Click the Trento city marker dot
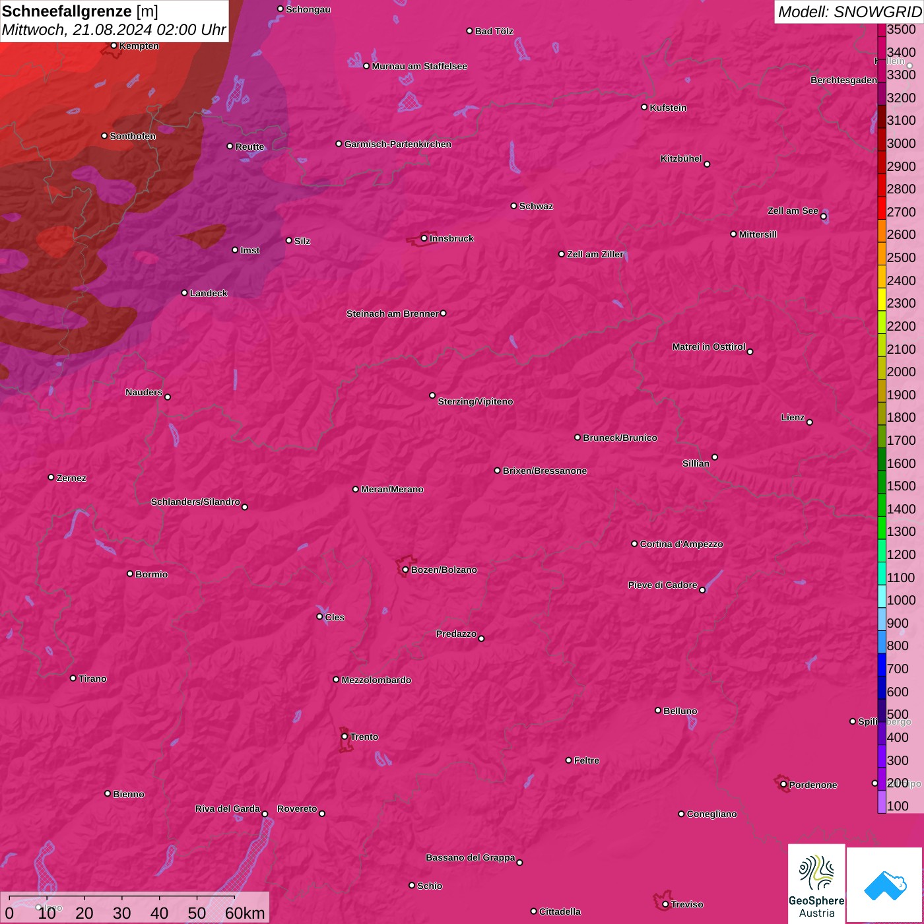Viewport: 924px width, 924px height. (x=345, y=737)
